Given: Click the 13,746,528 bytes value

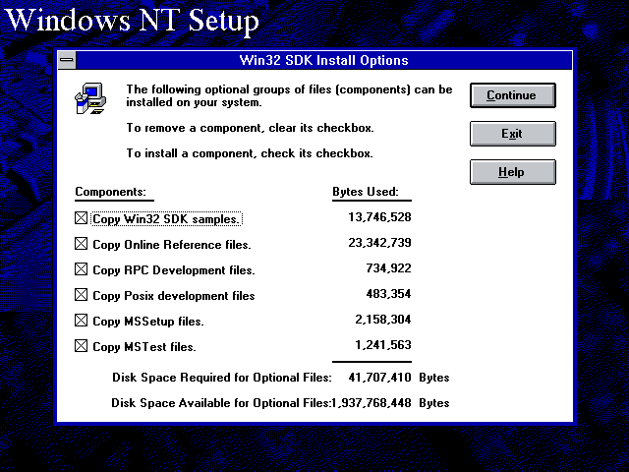Looking at the screenshot, I should [379, 217].
